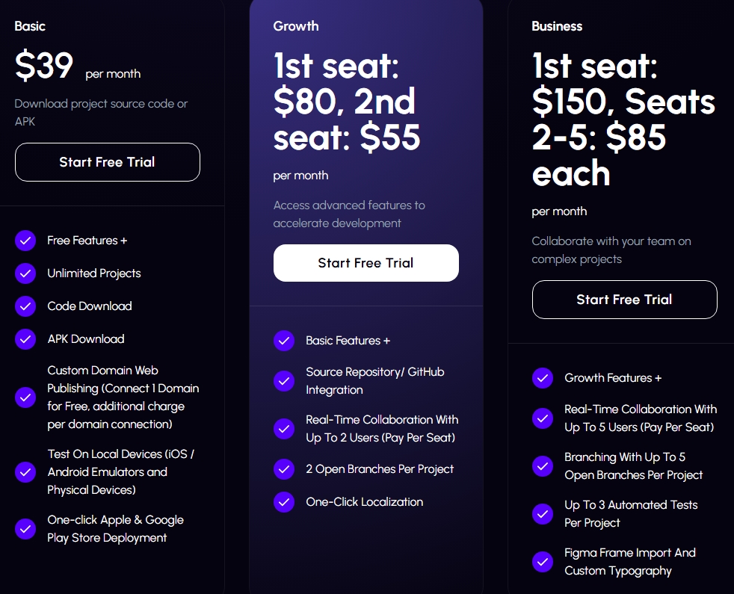
Task: Click checkmark beside Source Repository/ GitHub Integration
Action: [x=284, y=381]
